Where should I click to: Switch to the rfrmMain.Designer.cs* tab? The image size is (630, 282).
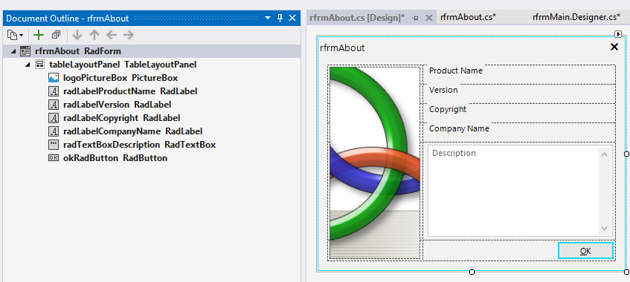click(x=576, y=17)
